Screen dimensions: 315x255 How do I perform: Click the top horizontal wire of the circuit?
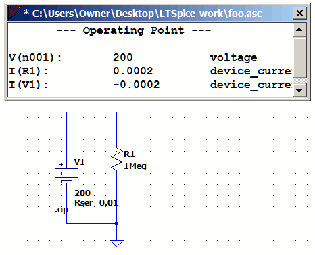pos(91,112)
